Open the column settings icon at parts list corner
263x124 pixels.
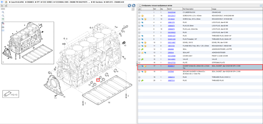point(261,6)
